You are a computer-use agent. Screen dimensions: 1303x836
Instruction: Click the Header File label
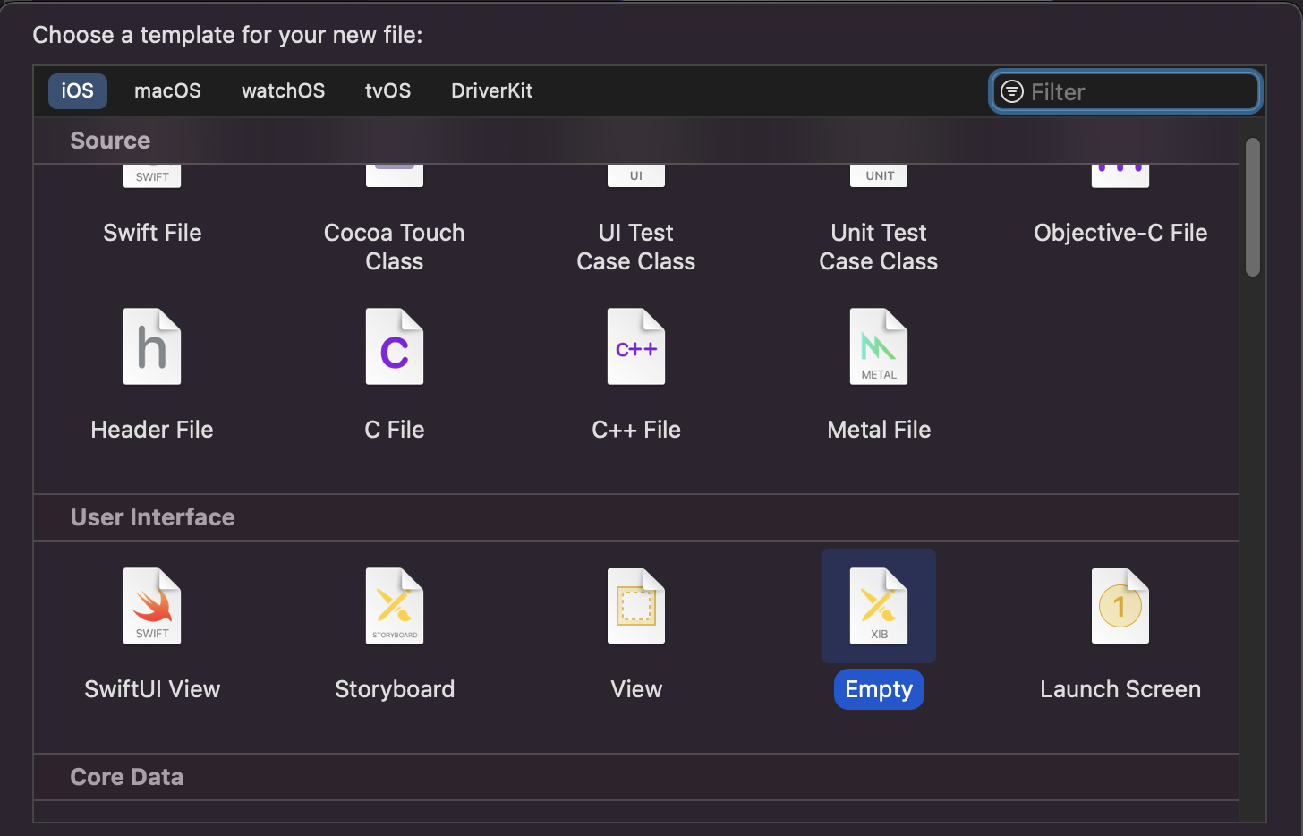[152, 430]
